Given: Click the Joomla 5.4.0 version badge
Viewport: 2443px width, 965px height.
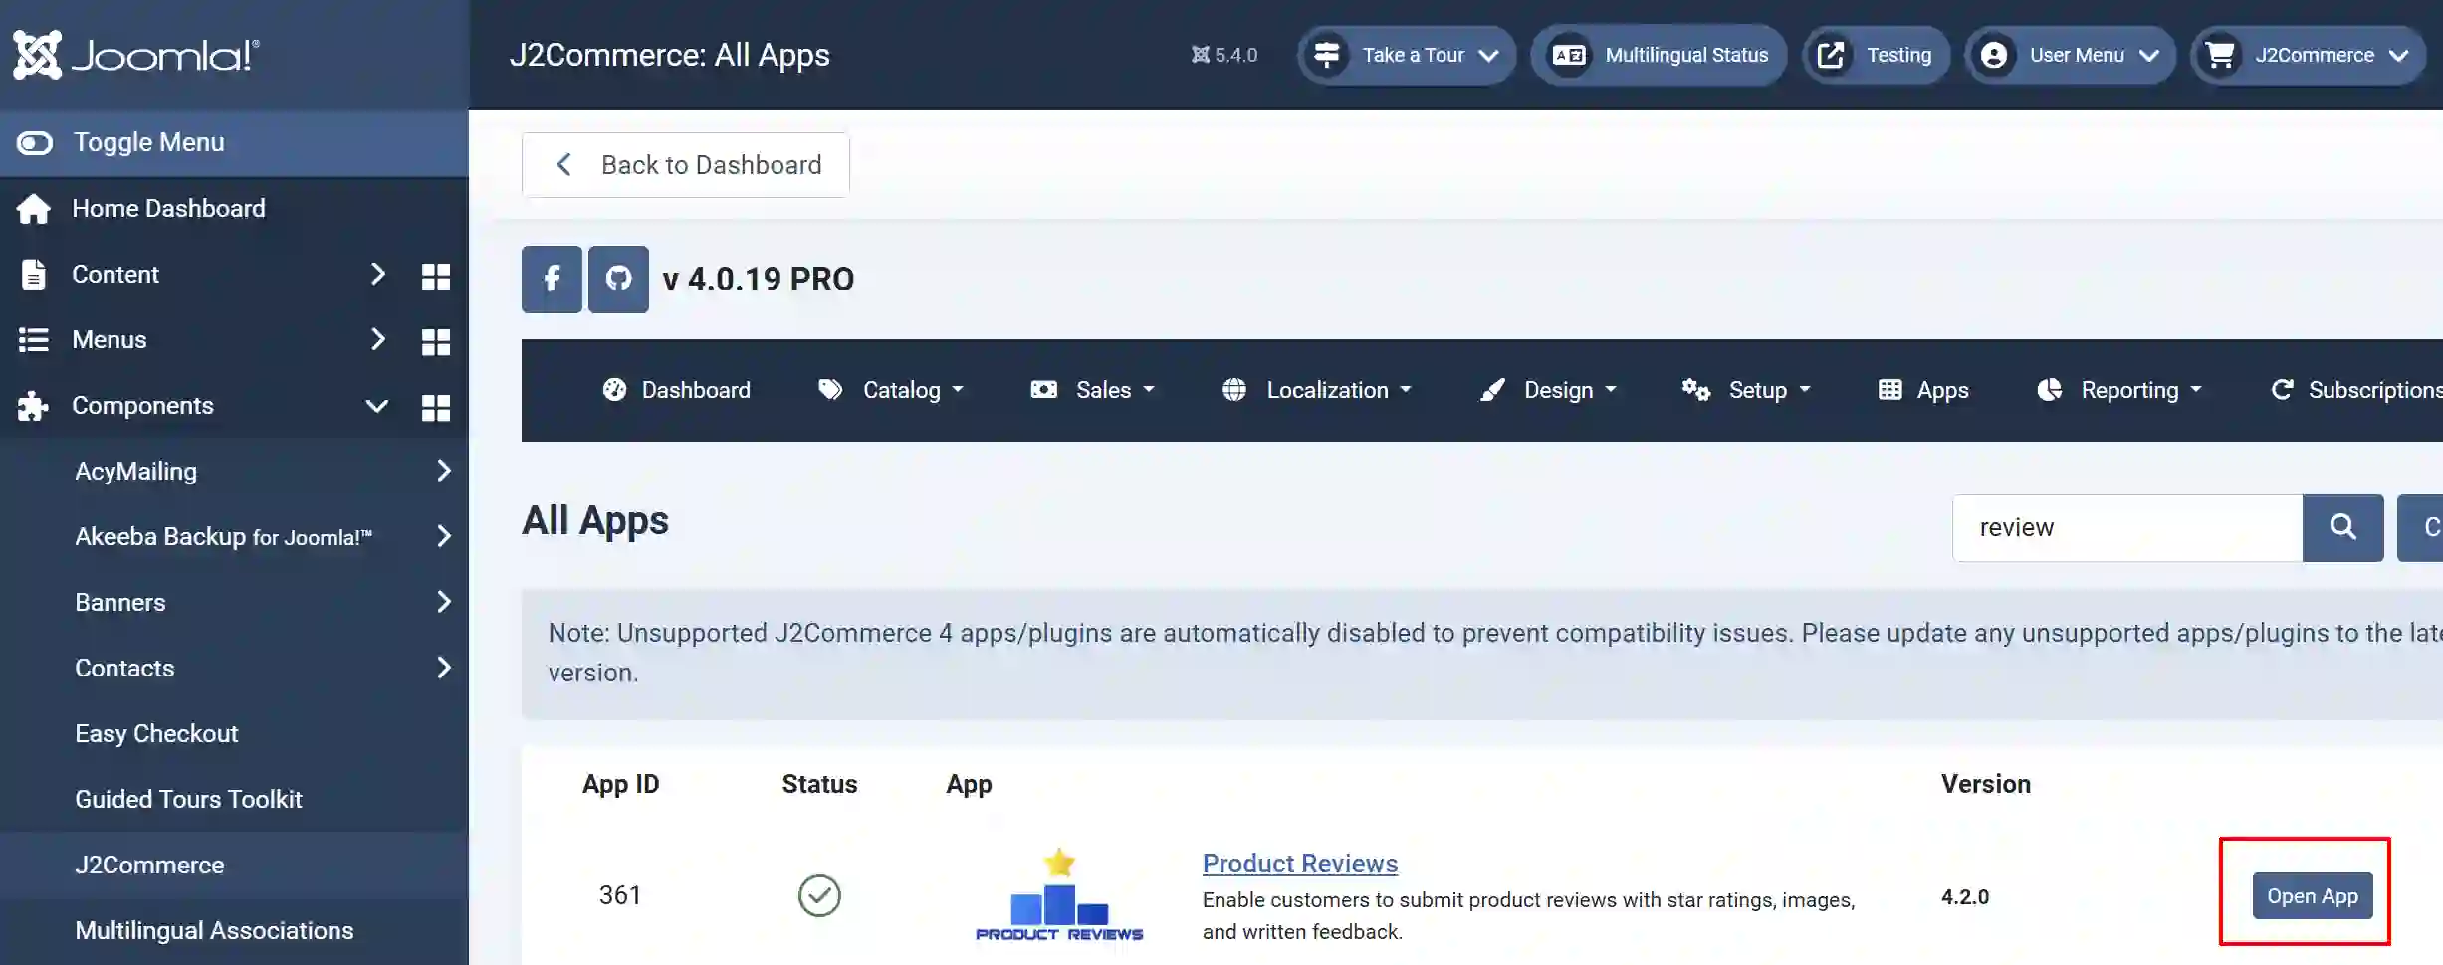Looking at the screenshot, I should [x=1224, y=55].
